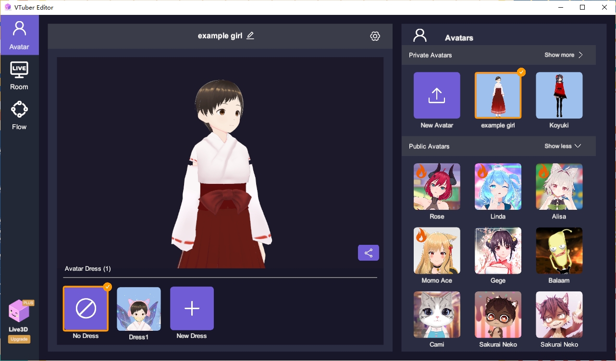Open avatar settings with the gear icon
The width and height of the screenshot is (616, 361).
(375, 36)
